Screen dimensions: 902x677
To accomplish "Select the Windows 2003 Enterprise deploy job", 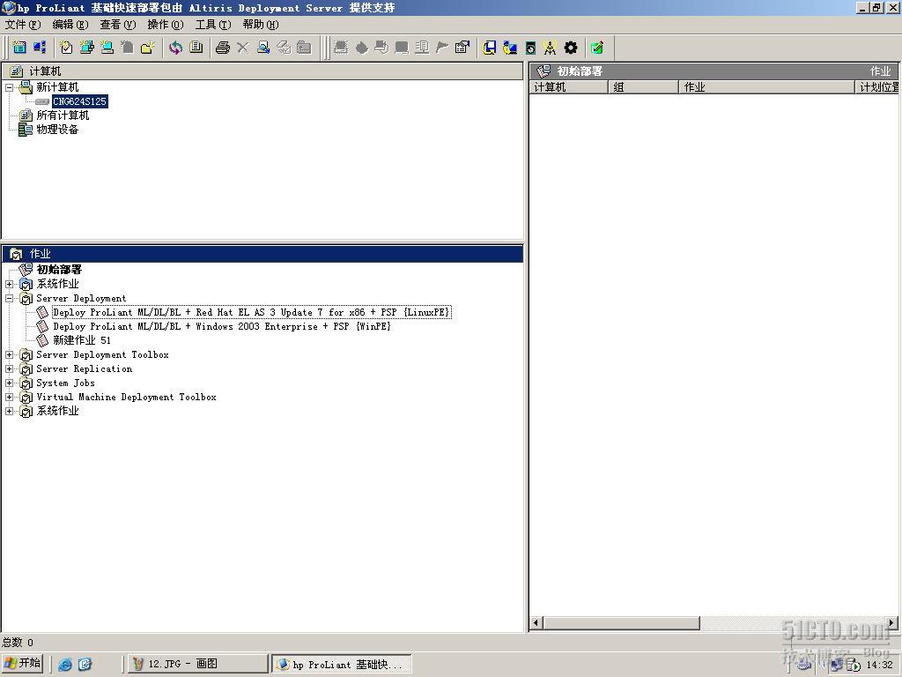I will coord(222,326).
